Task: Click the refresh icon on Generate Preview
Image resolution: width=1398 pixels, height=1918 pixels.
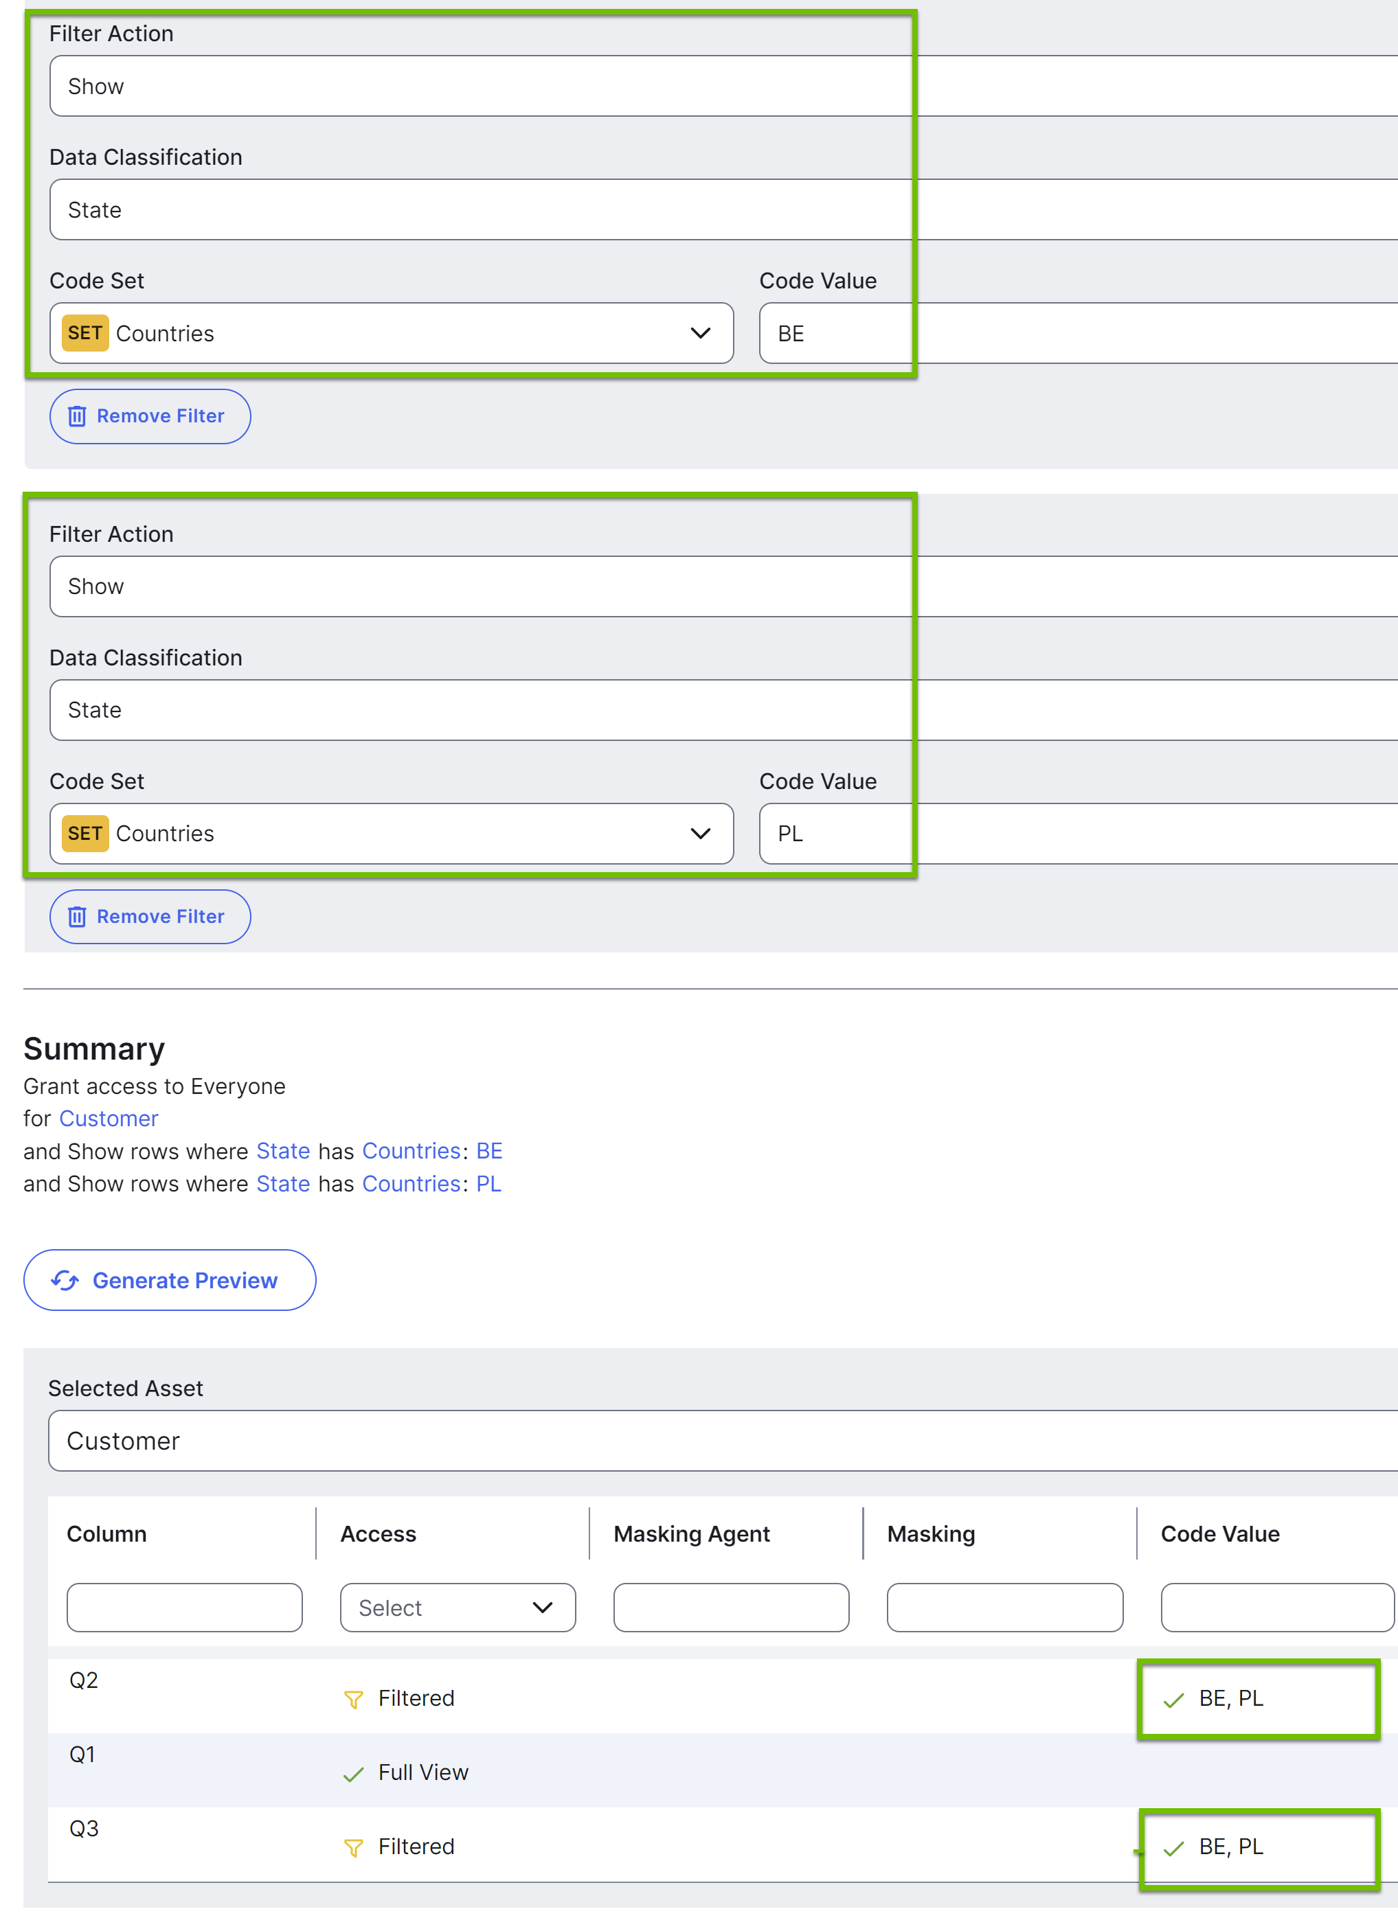Action: (x=66, y=1279)
